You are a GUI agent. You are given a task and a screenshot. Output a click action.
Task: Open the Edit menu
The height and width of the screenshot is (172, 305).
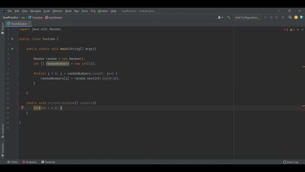coord(17,11)
